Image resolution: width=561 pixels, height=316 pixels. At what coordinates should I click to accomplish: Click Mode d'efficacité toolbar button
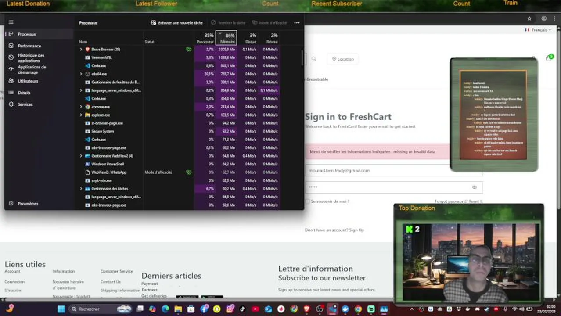coord(270,23)
